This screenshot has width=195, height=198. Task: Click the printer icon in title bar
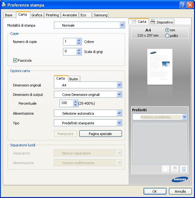[4, 5]
